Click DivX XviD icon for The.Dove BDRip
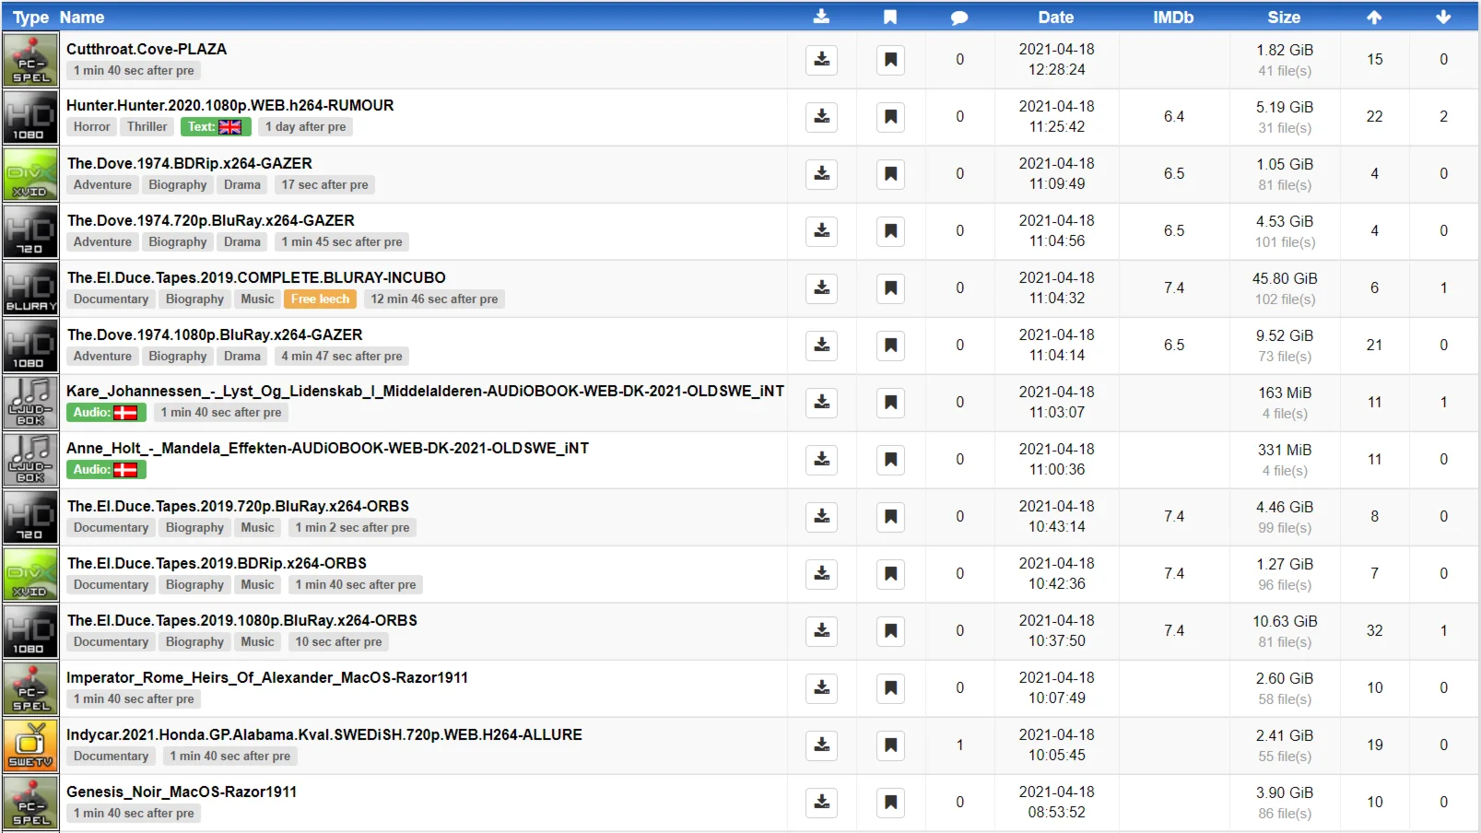 click(x=31, y=174)
